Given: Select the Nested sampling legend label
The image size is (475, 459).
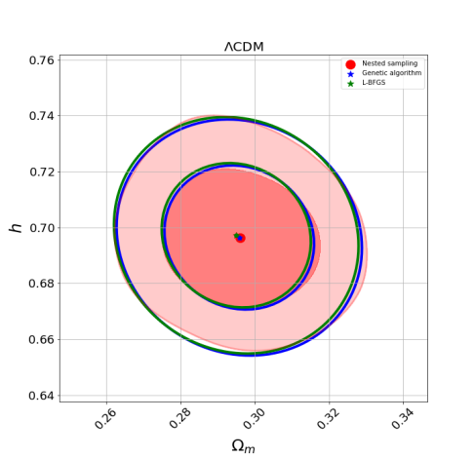Looking at the screenshot, I should click(390, 63).
